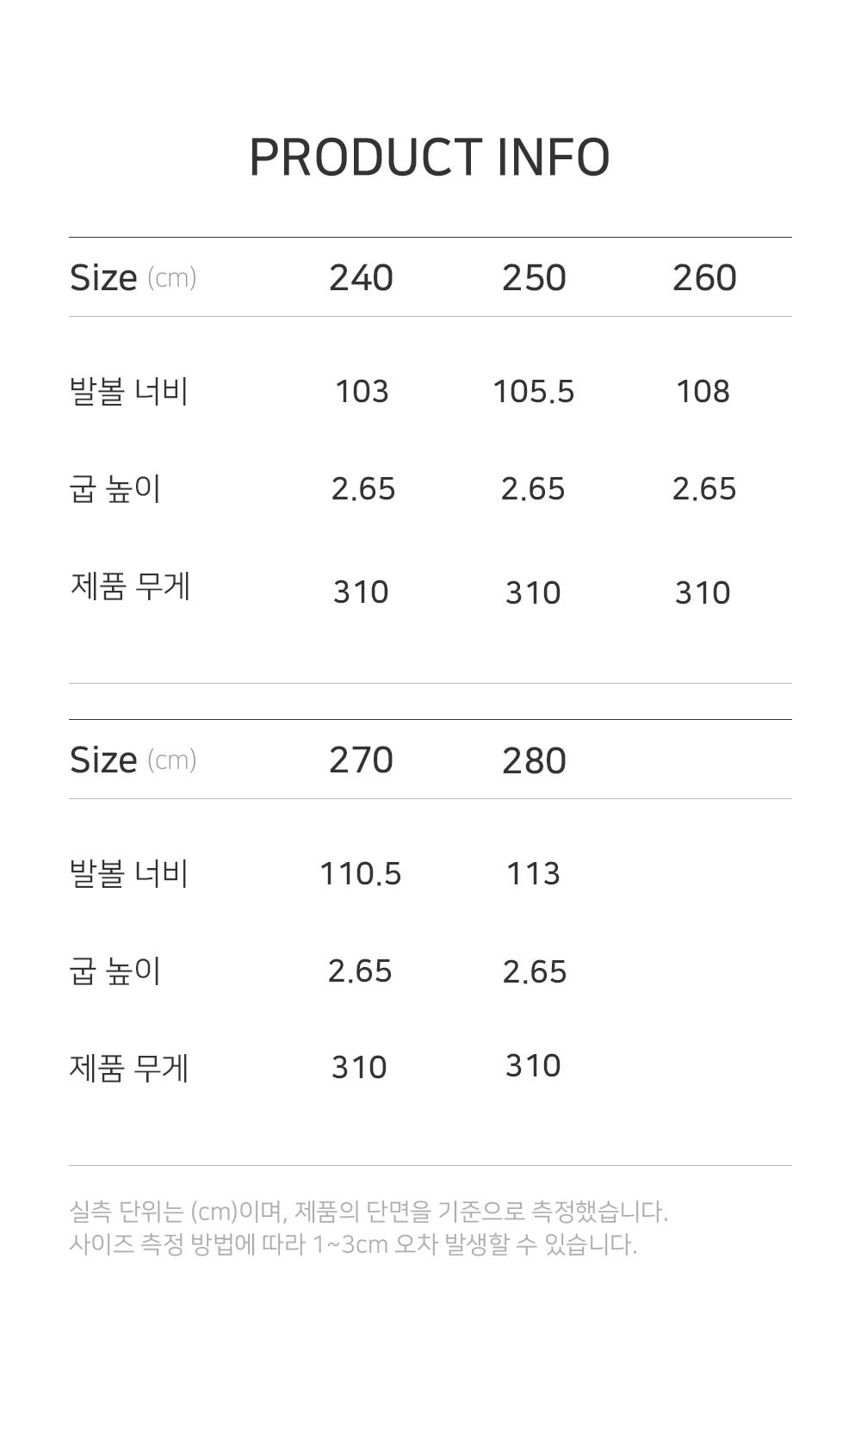
Task: Click the 270 size column header
Action: click(x=361, y=760)
